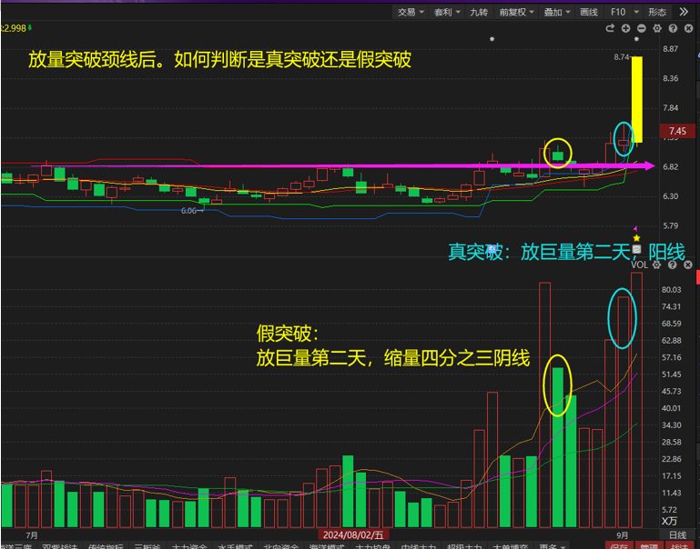
Task: Click the 6.82 price axis value
Action: pyautogui.click(x=671, y=167)
